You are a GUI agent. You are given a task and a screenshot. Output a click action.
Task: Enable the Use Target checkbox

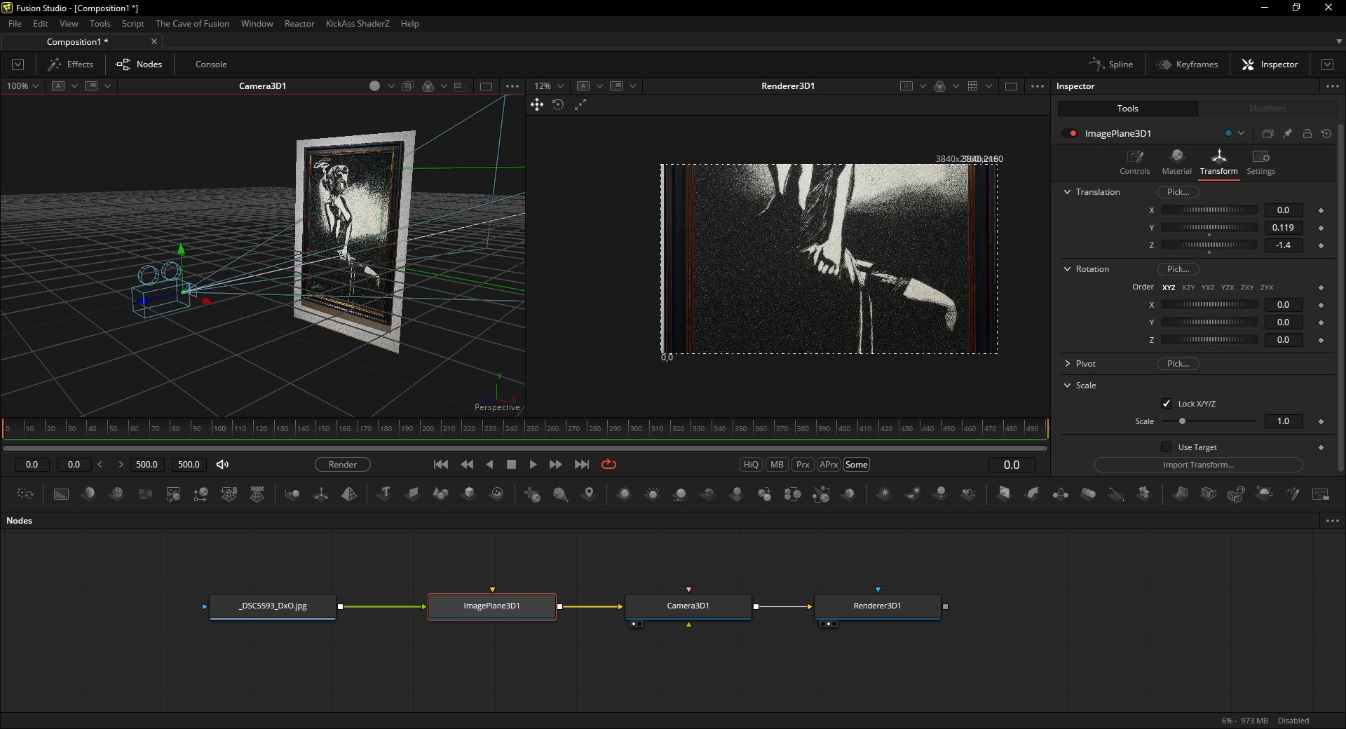[x=1167, y=447]
